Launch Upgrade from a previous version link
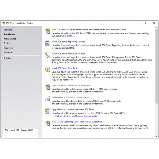The image size is (159, 159). point(73,109)
